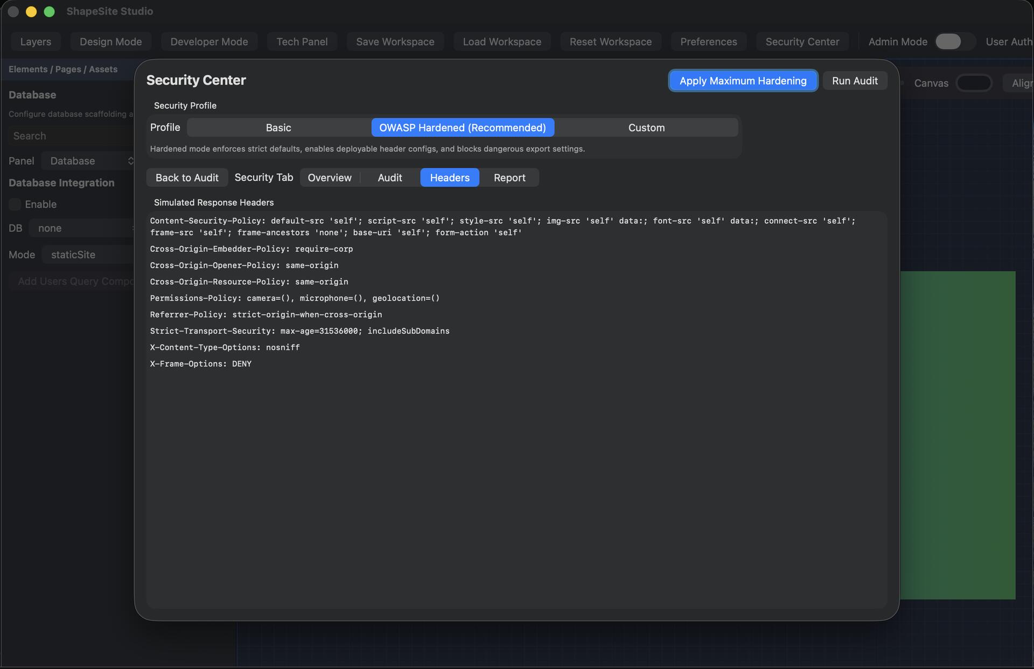Run a security audit with Run Audit

(855, 81)
